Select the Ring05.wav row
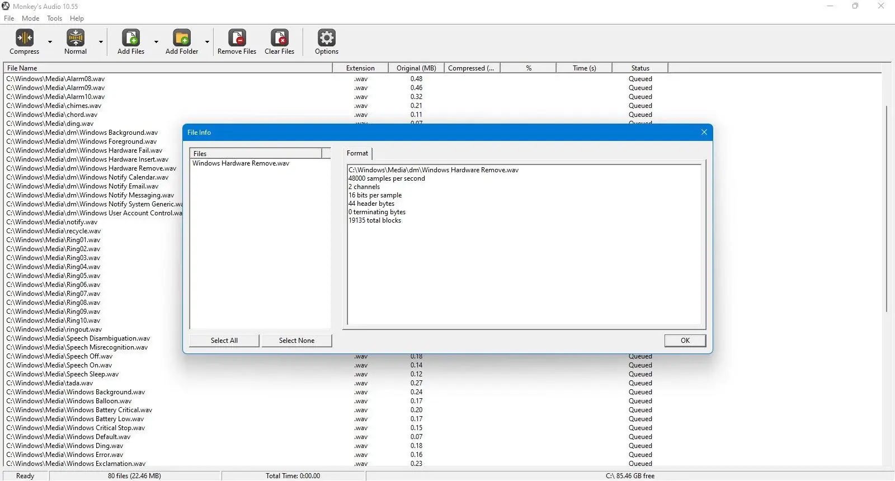895x481 pixels. tap(53, 276)
